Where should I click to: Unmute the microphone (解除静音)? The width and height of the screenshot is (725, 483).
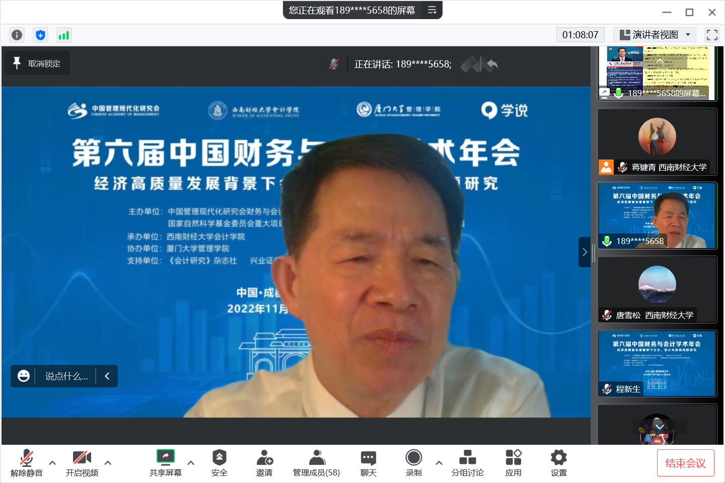[27, 463]
